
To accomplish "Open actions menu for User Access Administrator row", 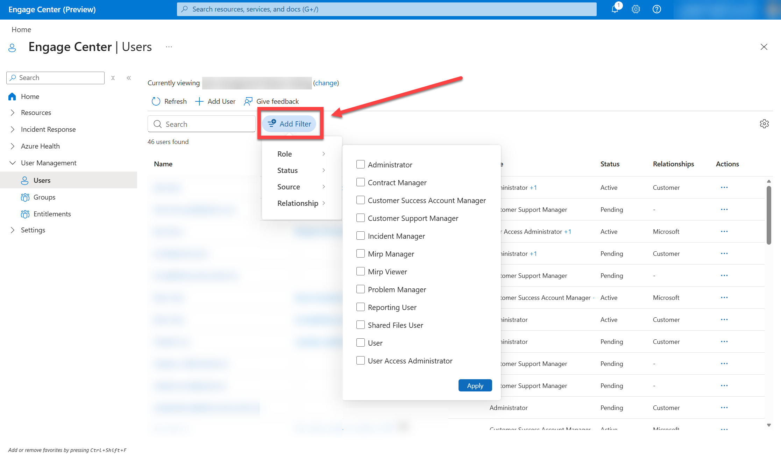I will click(x=724, y=231).
